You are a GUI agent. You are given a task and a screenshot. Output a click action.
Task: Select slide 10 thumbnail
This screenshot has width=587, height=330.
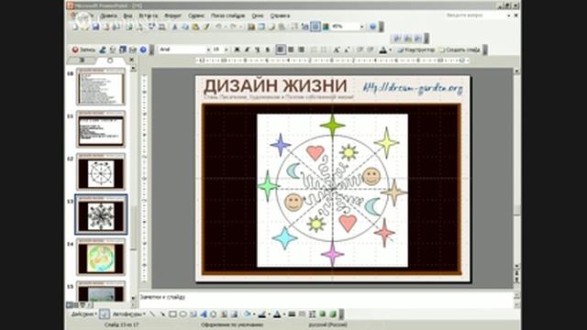(101, 87)
